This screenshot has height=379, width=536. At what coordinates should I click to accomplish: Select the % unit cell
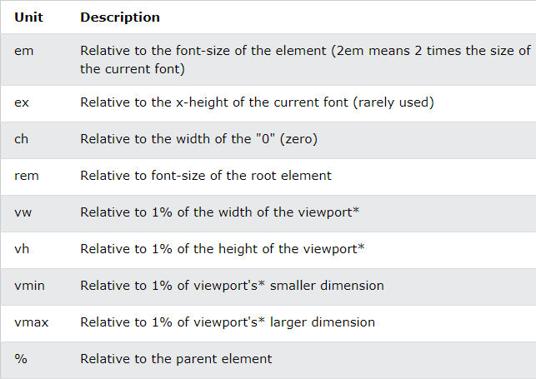tap(21, 359)
